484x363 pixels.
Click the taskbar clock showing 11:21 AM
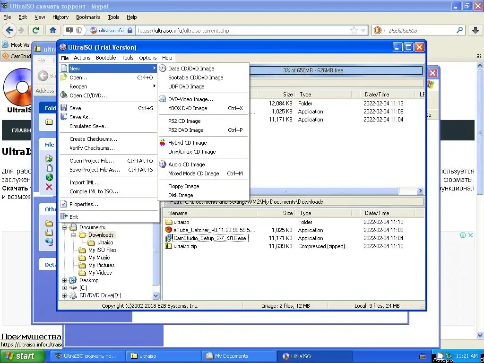point(467,356)
